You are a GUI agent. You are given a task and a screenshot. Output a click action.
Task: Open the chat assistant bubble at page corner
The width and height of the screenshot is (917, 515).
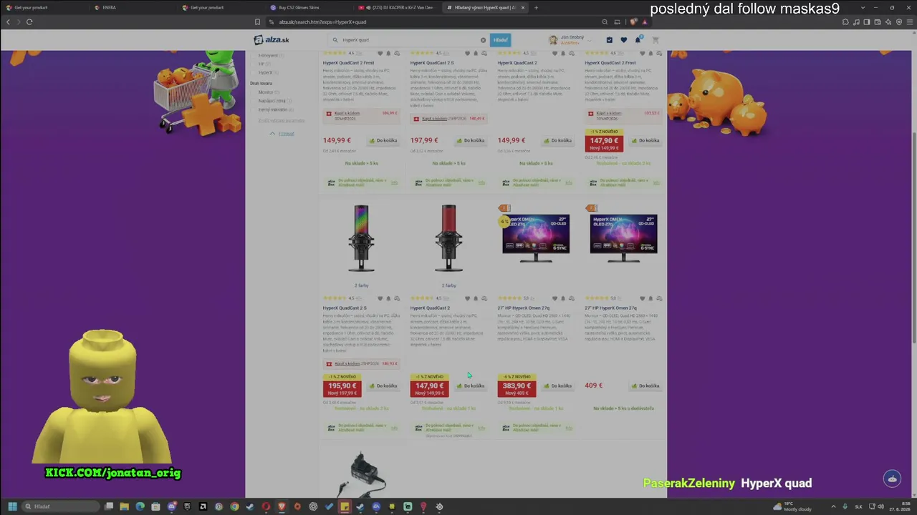[892, 479]
